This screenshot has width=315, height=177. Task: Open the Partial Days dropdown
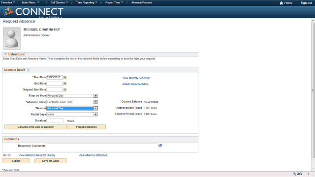95,115
